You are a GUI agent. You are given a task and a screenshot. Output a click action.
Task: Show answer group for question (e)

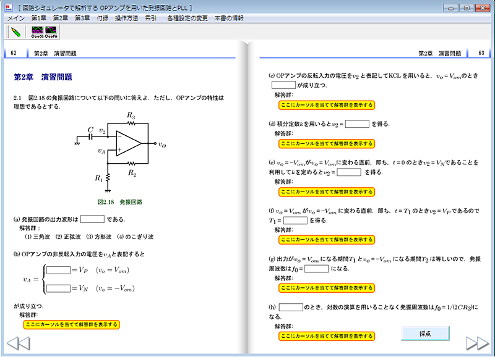point(327,192)
